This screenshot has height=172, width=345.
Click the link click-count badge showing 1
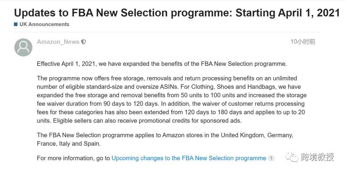click(x=271, y=158)
